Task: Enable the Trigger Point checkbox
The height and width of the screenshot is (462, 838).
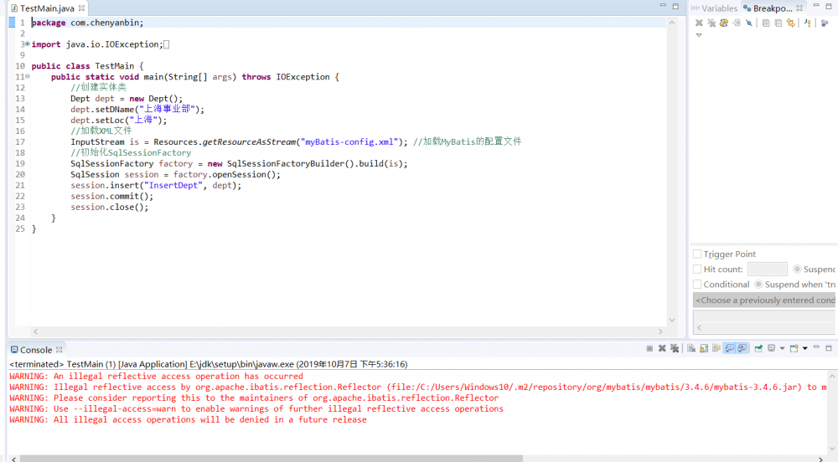Action: (697, 254)
